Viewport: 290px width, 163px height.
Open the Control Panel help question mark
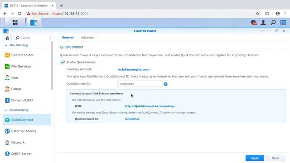[x=262, y=31]
